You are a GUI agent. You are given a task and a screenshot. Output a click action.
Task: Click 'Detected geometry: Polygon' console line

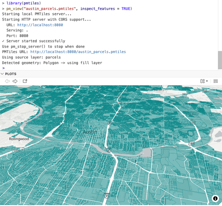(x=52, y=63)
